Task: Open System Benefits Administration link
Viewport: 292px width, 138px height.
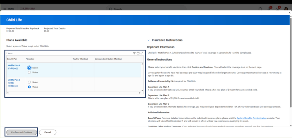Action: [x=251, y=118]
